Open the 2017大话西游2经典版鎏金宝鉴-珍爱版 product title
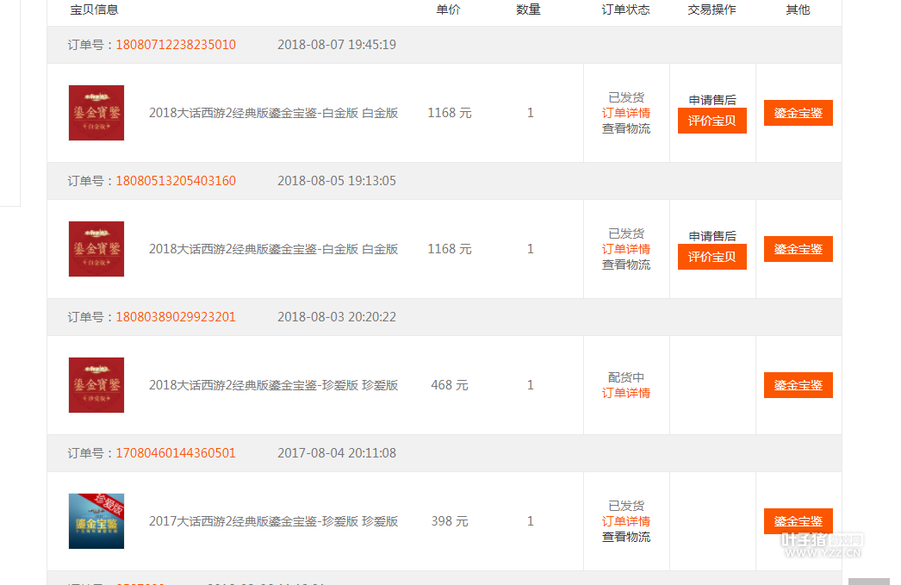The height and width of the screenshot is (585, 901). pos(273,521)
